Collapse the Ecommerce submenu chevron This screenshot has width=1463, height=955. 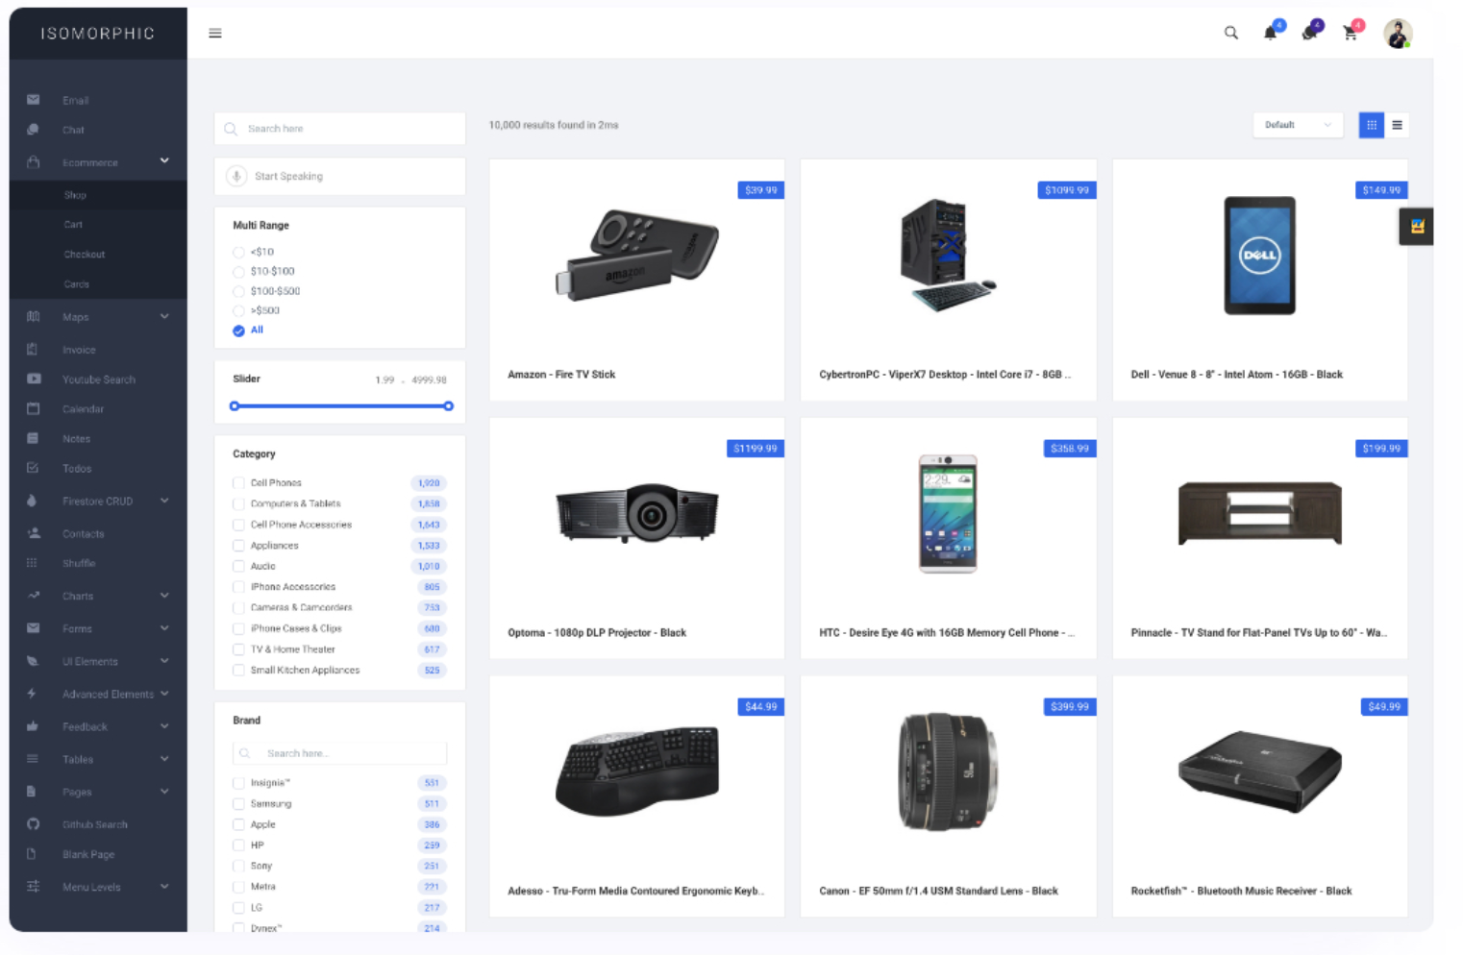[164, 160]
